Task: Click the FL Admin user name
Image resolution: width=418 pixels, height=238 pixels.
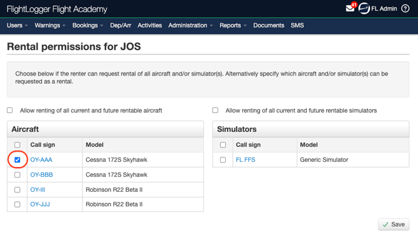Action: click(384, 9)
